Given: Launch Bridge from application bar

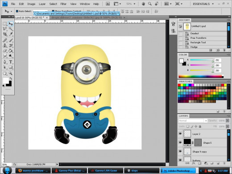Looking at the screenshot, I should (x=108, y=4).
